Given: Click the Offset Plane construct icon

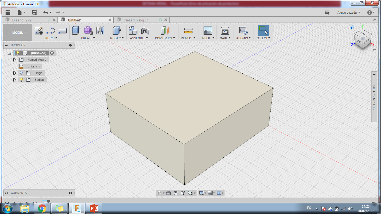Looking at the screenshot, I should pyautogui.click(x=165, y=30).
